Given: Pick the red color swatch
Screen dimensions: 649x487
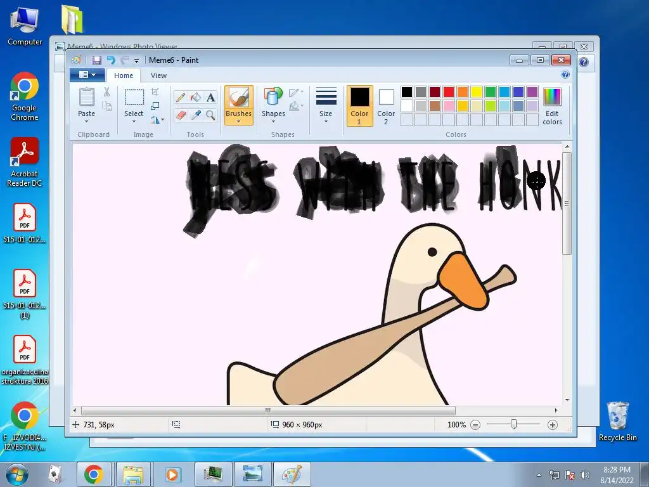Looking at the screenshot, I should (x=449, y=91).
